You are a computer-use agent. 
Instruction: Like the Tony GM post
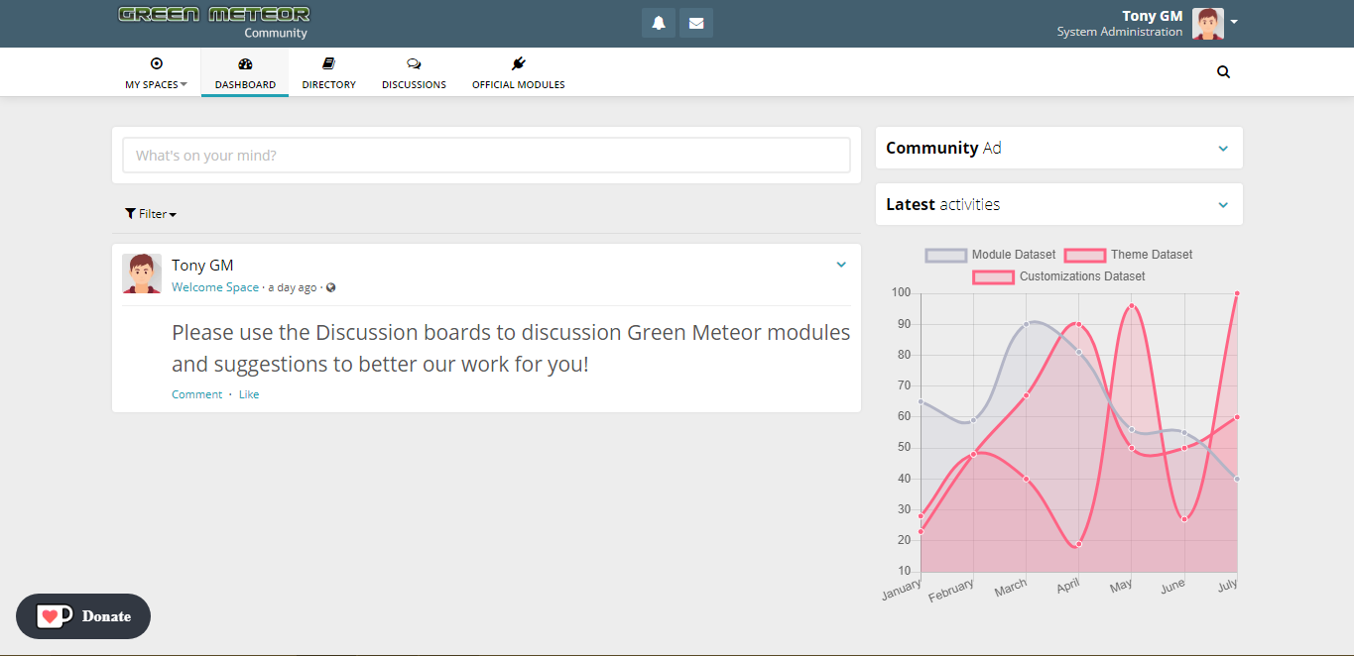[249, 394]
